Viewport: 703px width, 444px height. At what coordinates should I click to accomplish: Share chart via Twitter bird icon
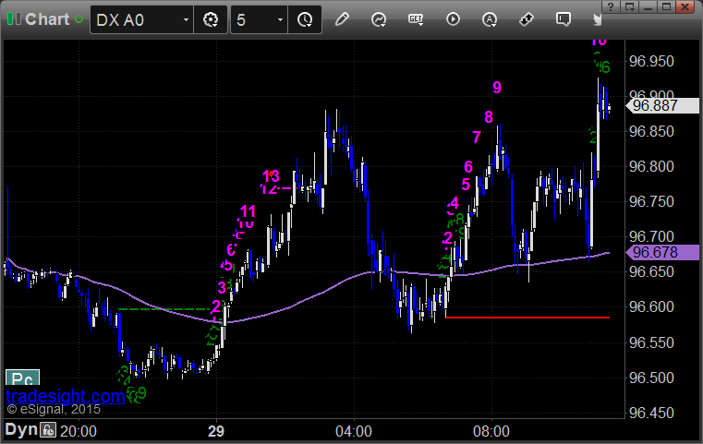pos(597,19)
